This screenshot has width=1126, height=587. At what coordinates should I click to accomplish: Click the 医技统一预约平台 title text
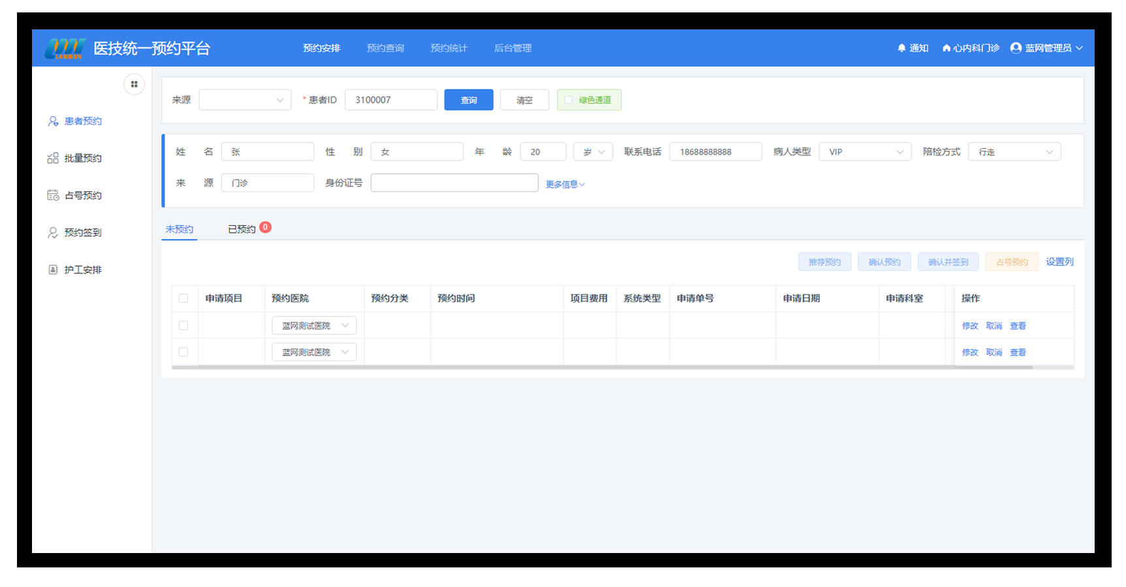coord(152,48)
